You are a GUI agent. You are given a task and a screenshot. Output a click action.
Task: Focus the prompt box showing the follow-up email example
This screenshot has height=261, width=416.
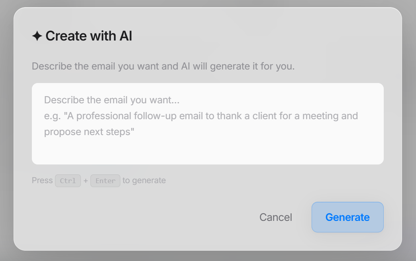coord(207,123)
